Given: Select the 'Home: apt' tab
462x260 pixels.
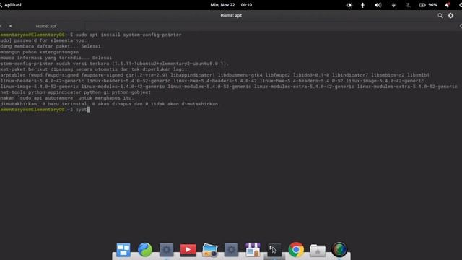Looking at the screenshot, I should (46, 26).
